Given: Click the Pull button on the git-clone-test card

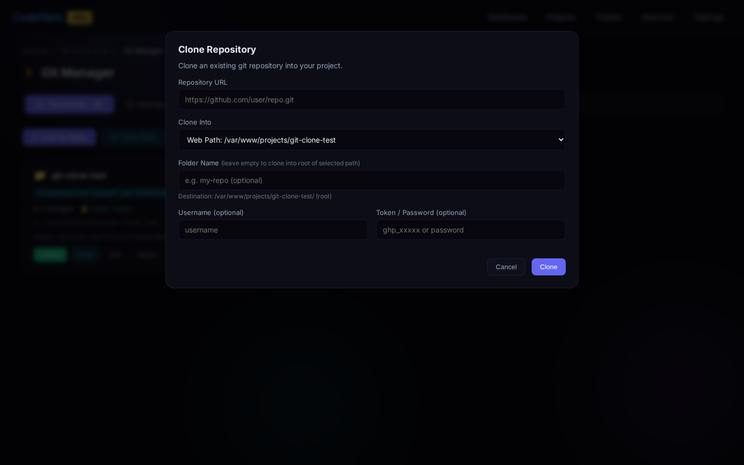Looking at the screenshot, I should click(86, 255).
